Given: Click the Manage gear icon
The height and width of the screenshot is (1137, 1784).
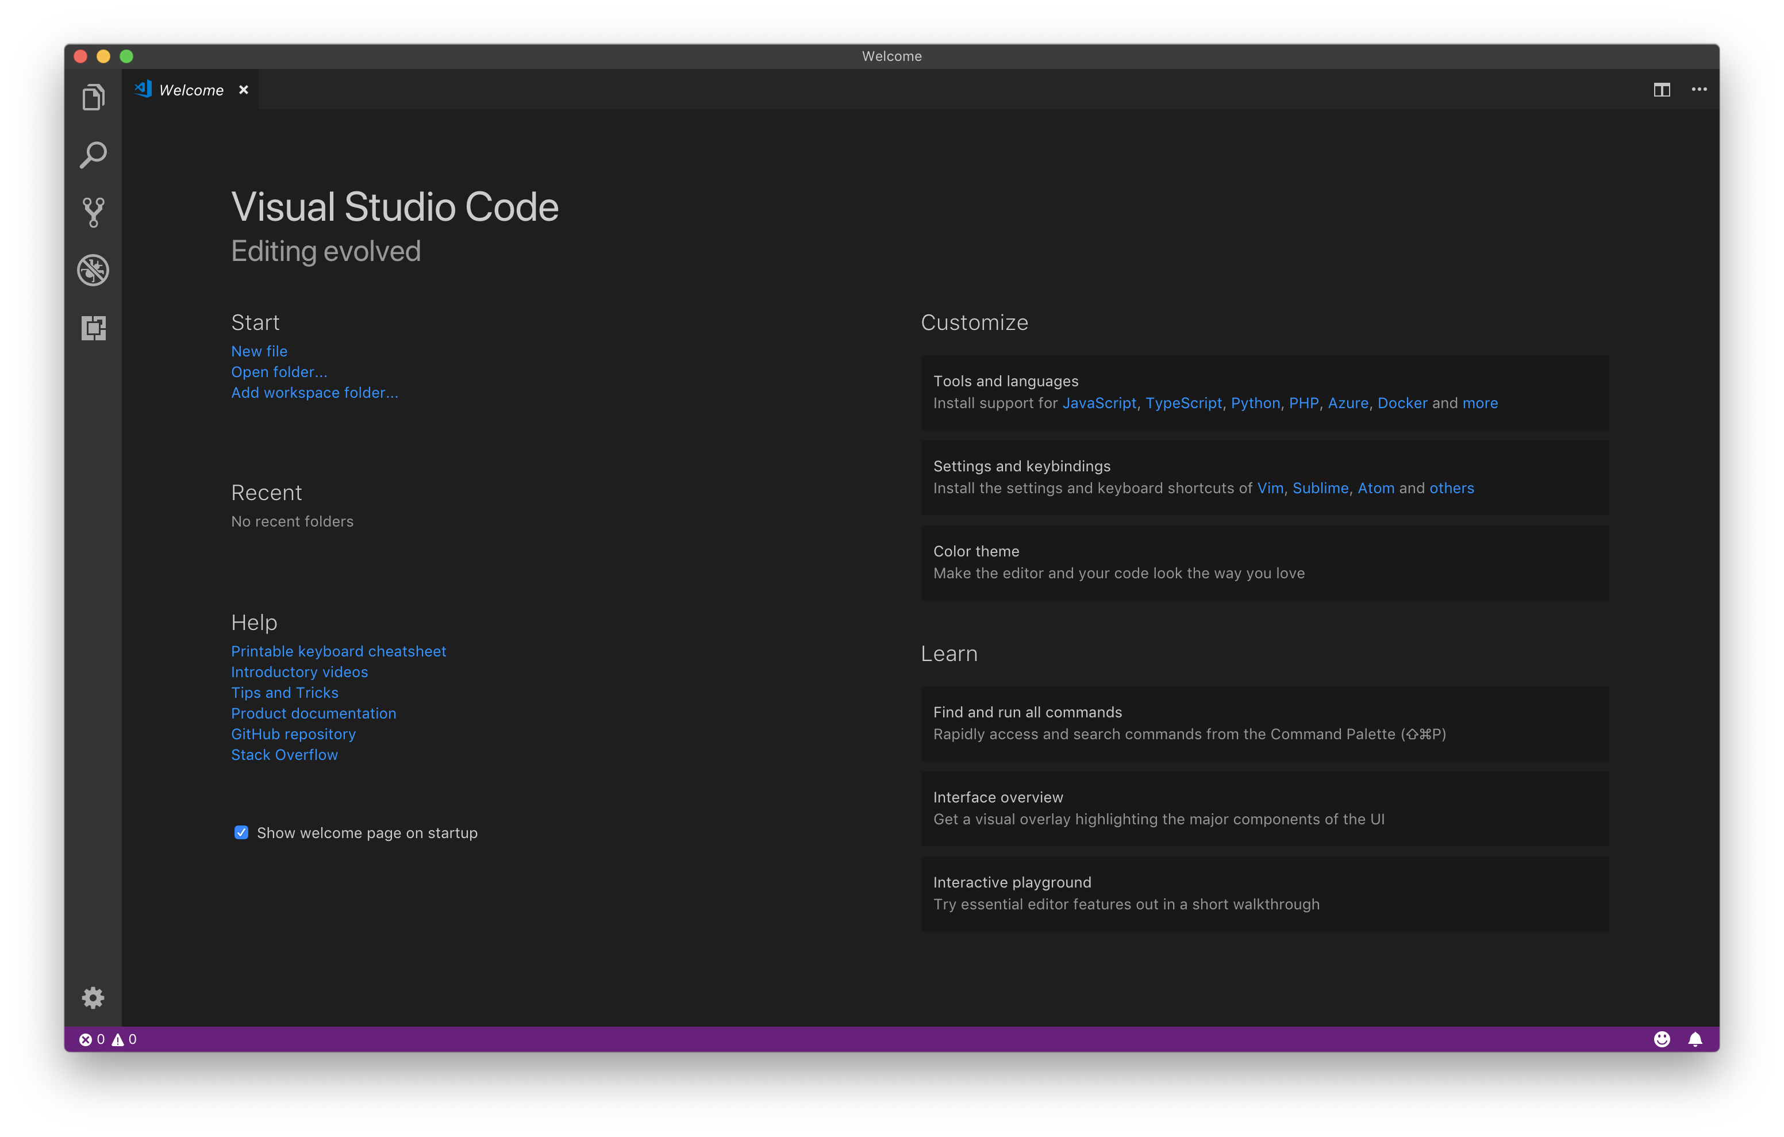Looking at the screenshot, I should click(93, 998).
